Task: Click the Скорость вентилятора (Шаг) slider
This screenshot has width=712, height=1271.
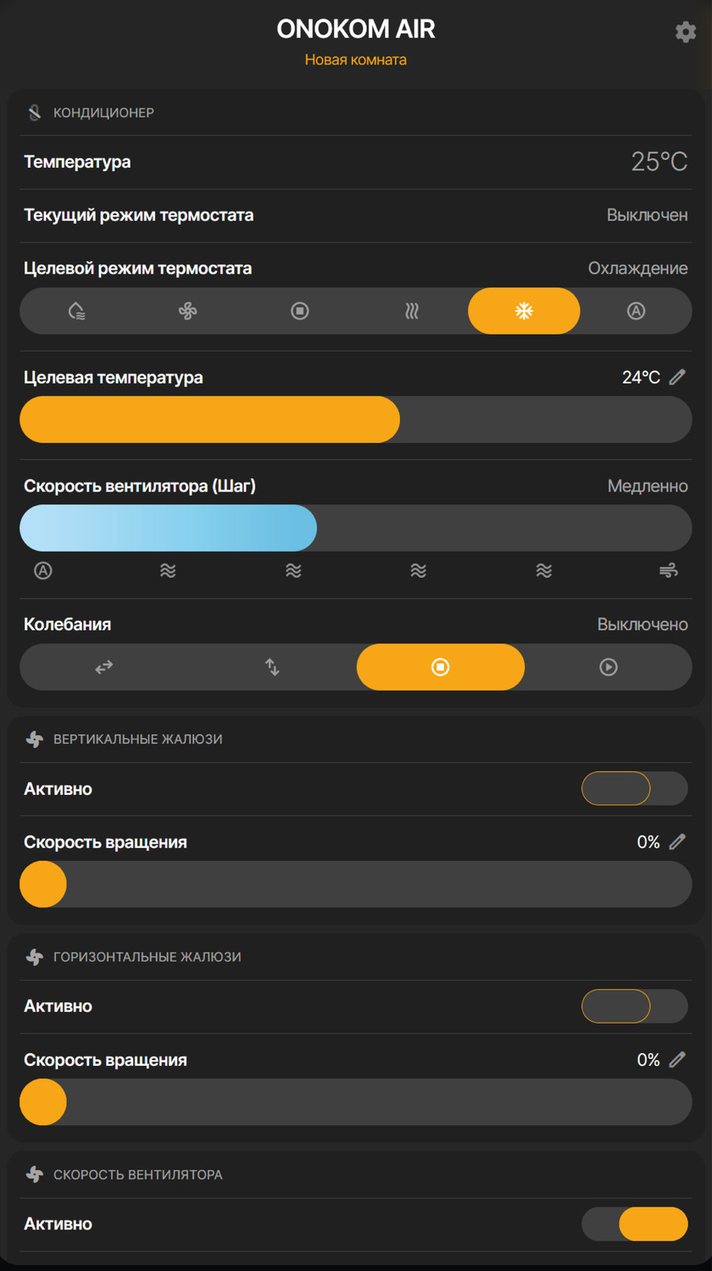Action: [x=356, y=528]
